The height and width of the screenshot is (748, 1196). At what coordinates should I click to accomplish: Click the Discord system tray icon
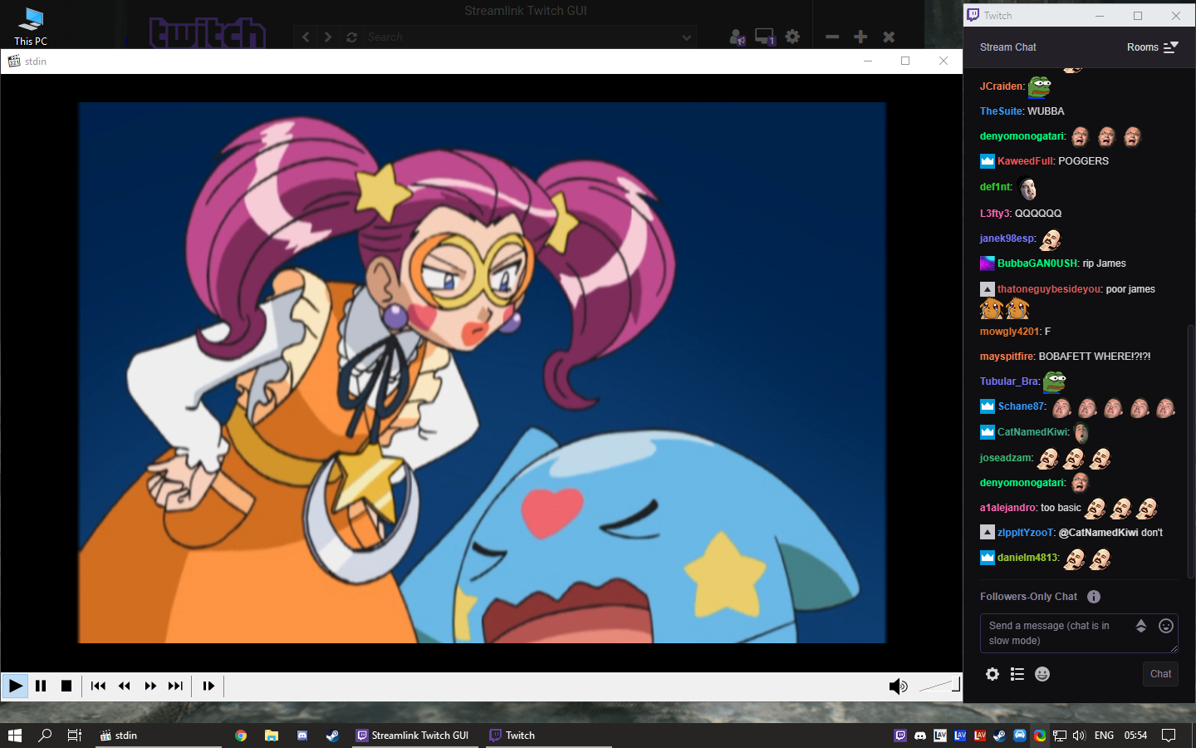[x=920, y=736]
